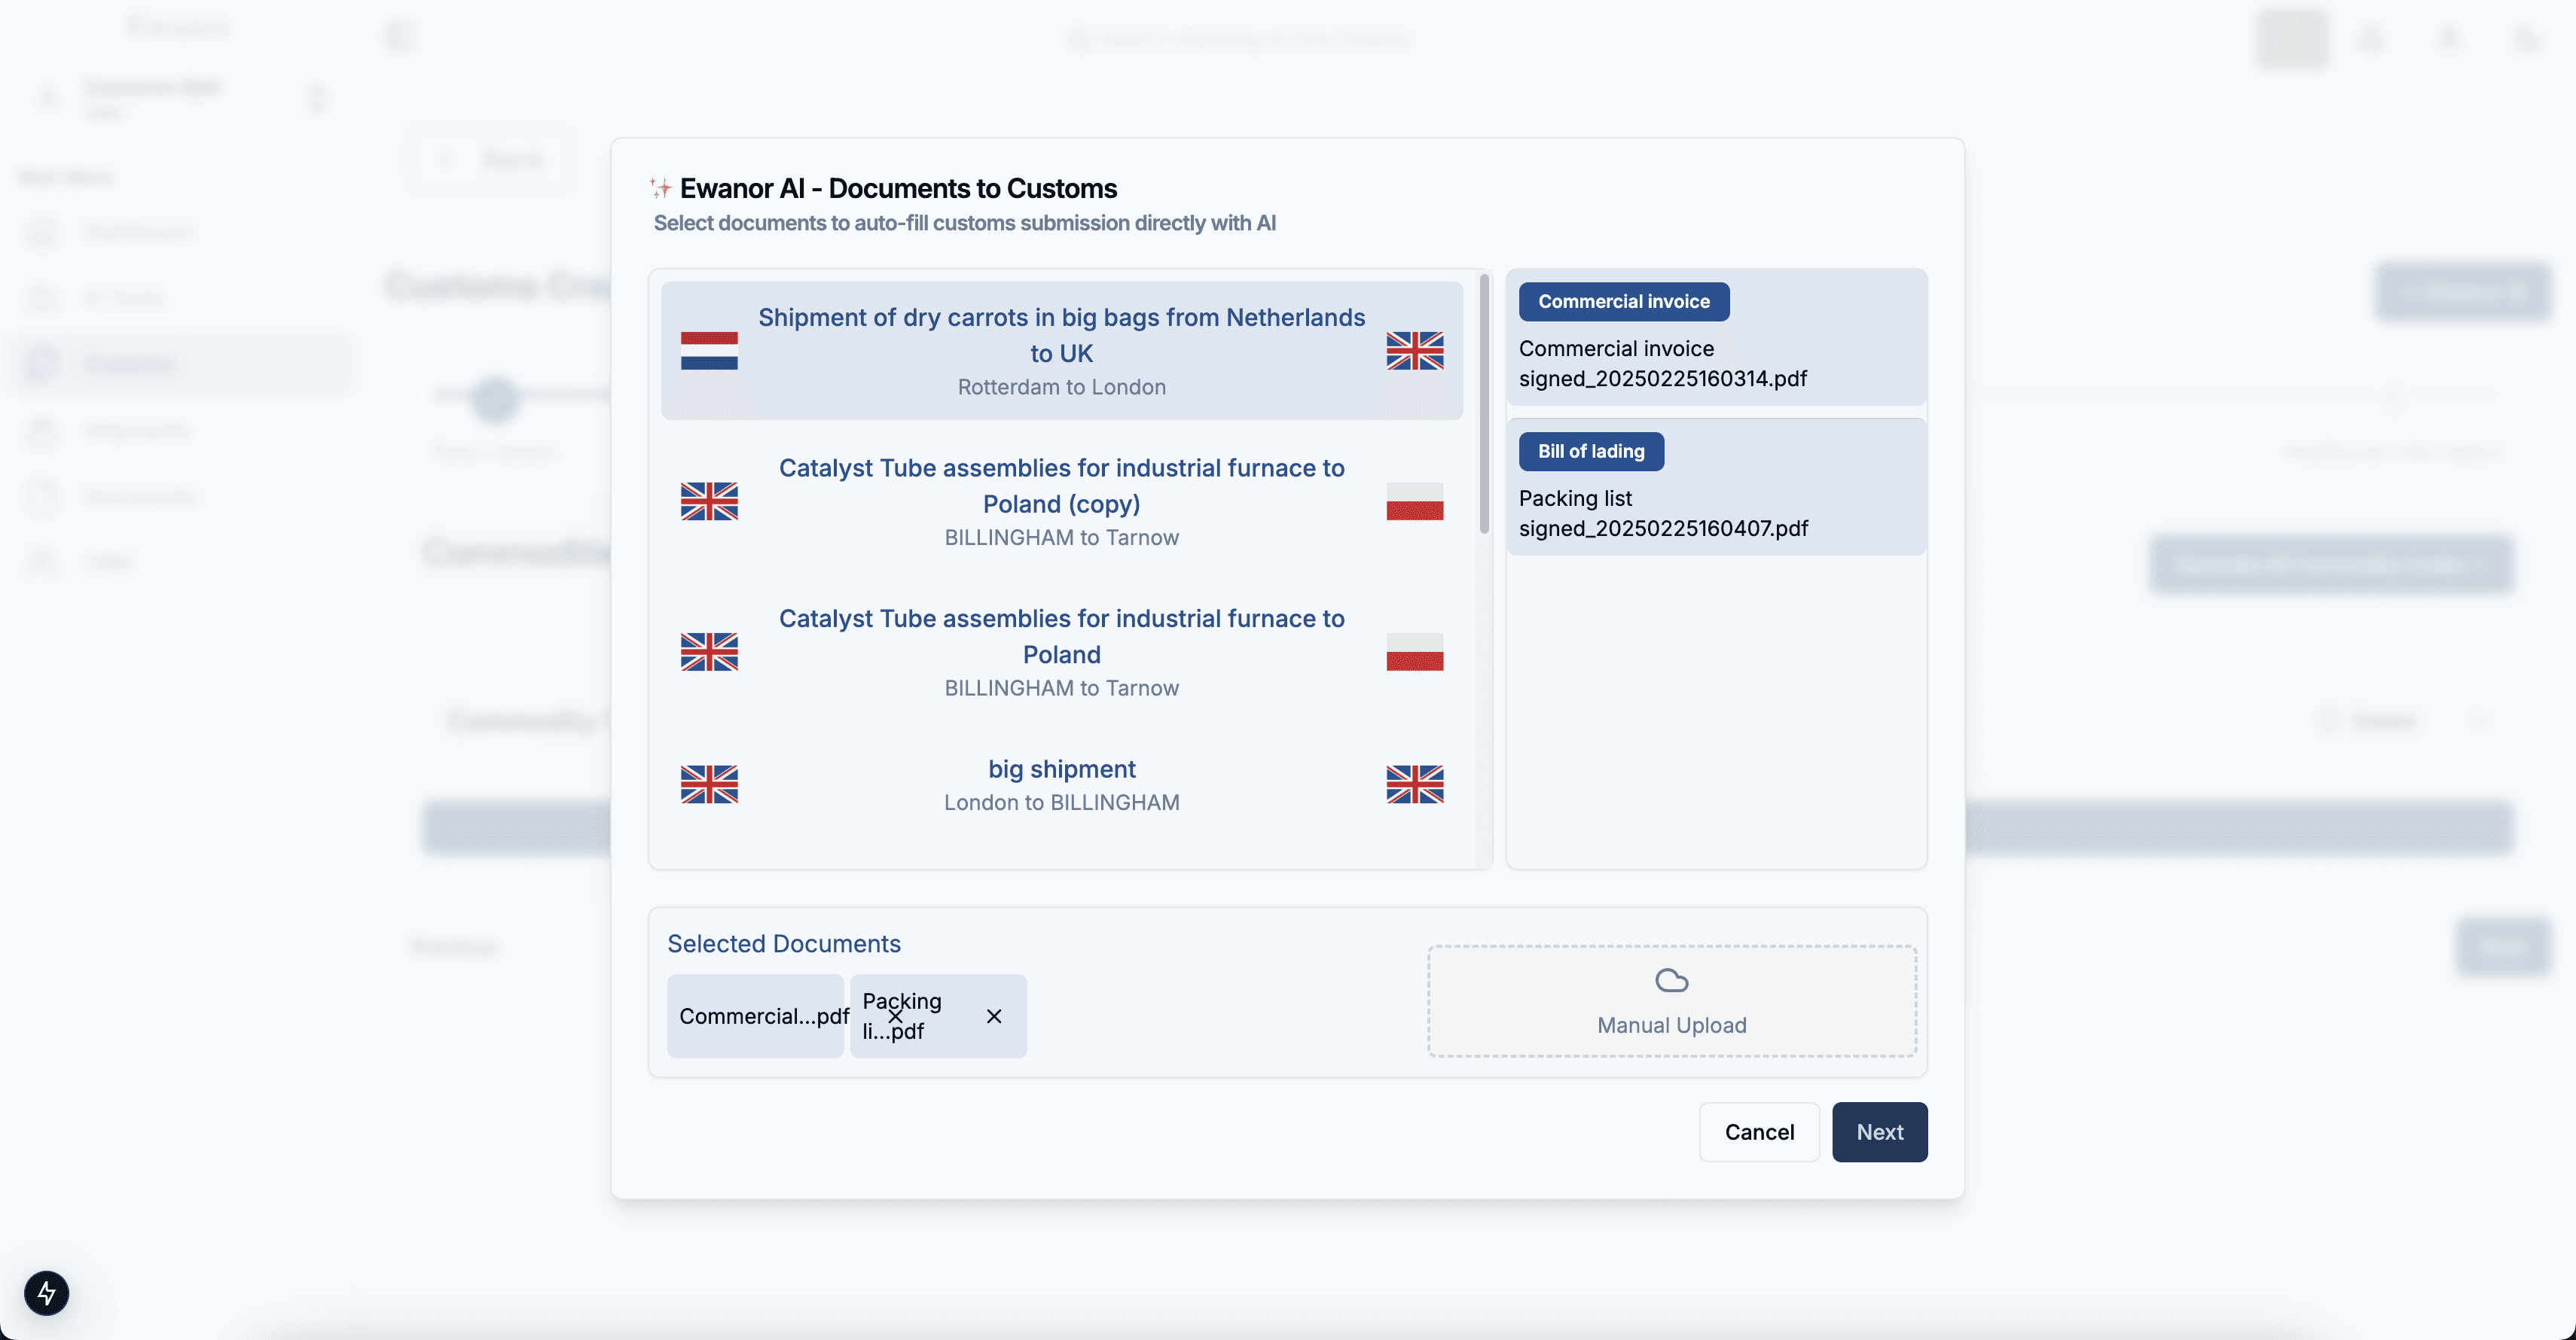Viewport: 2576px width, 1340px height.
Task: Cancel the Documents to Customs dialog
Action: pos(1759,1132)
